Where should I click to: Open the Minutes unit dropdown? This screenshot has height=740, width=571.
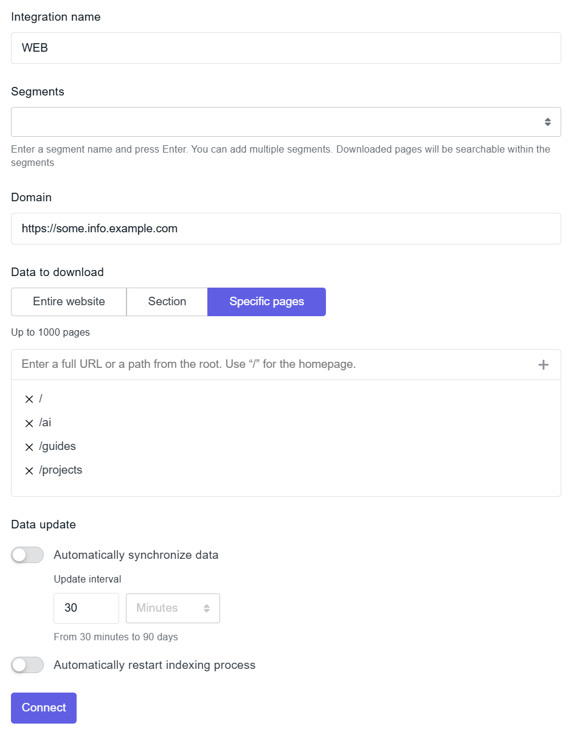point(173,608)
